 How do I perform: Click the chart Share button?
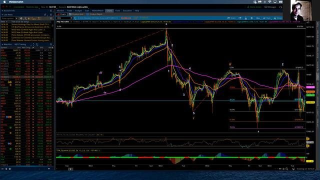pyautogui.click(x=231, y=18)
